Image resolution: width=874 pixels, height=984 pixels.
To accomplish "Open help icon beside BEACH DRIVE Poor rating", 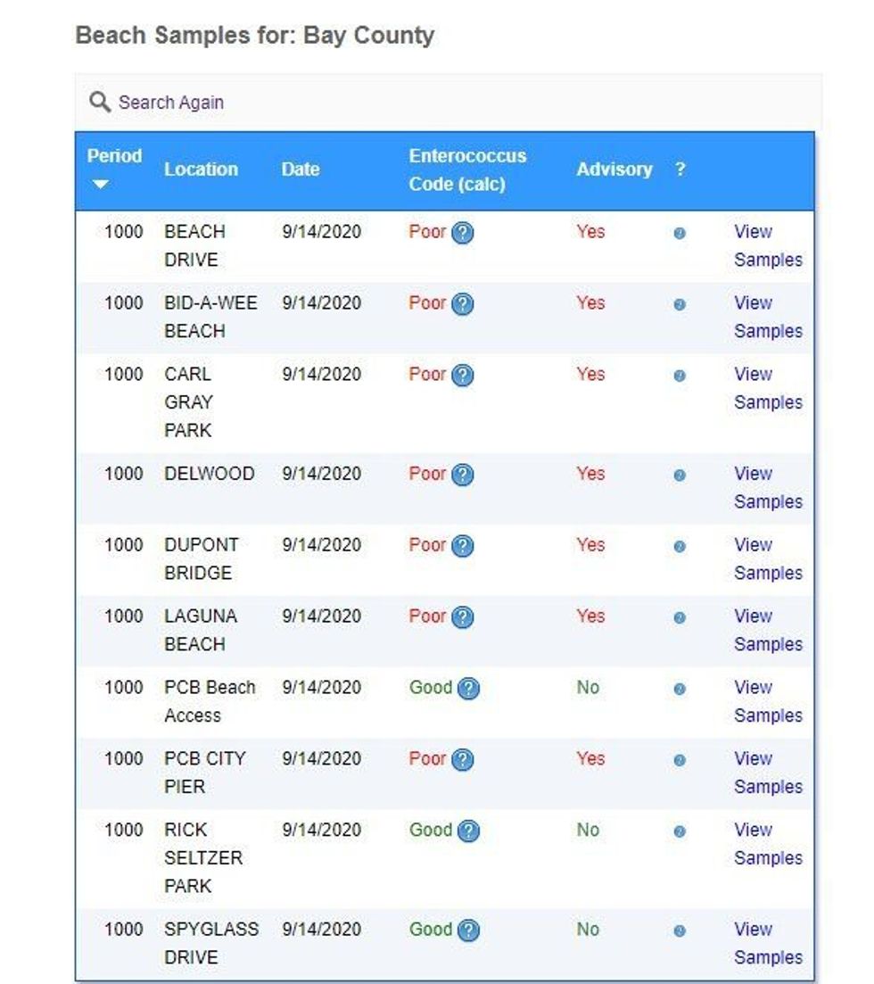I will pos(462,233).
